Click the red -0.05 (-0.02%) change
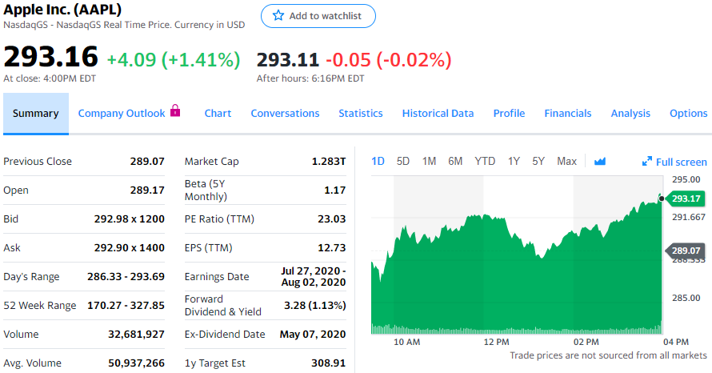 click(x=389, y=60)
